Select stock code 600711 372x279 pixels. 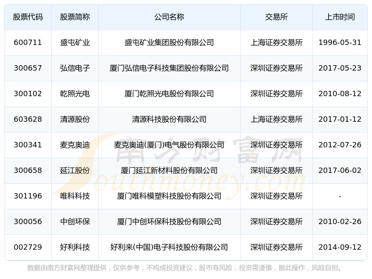click(28, 43)
